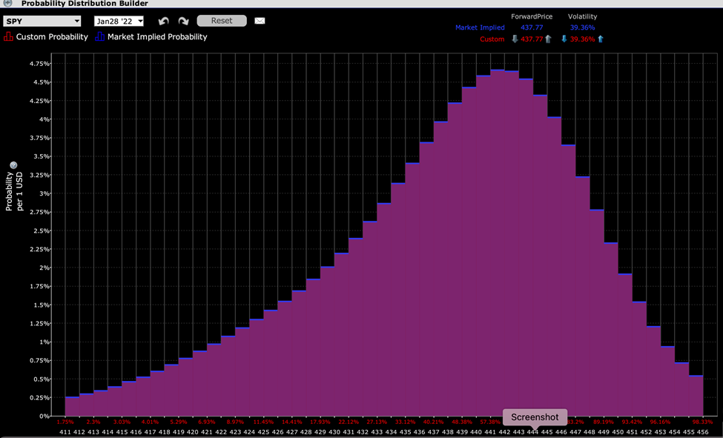723x438 pixels.
Task: Click the envelope email icon
Action: 260,21
